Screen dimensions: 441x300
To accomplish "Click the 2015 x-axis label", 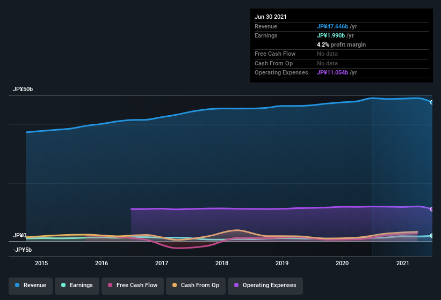I will (x=41, y=263).
